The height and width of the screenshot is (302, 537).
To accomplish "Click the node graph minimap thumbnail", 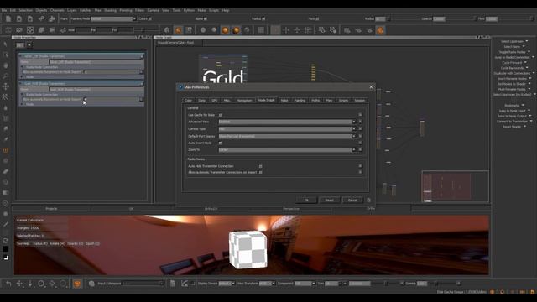I will point(455,186).
